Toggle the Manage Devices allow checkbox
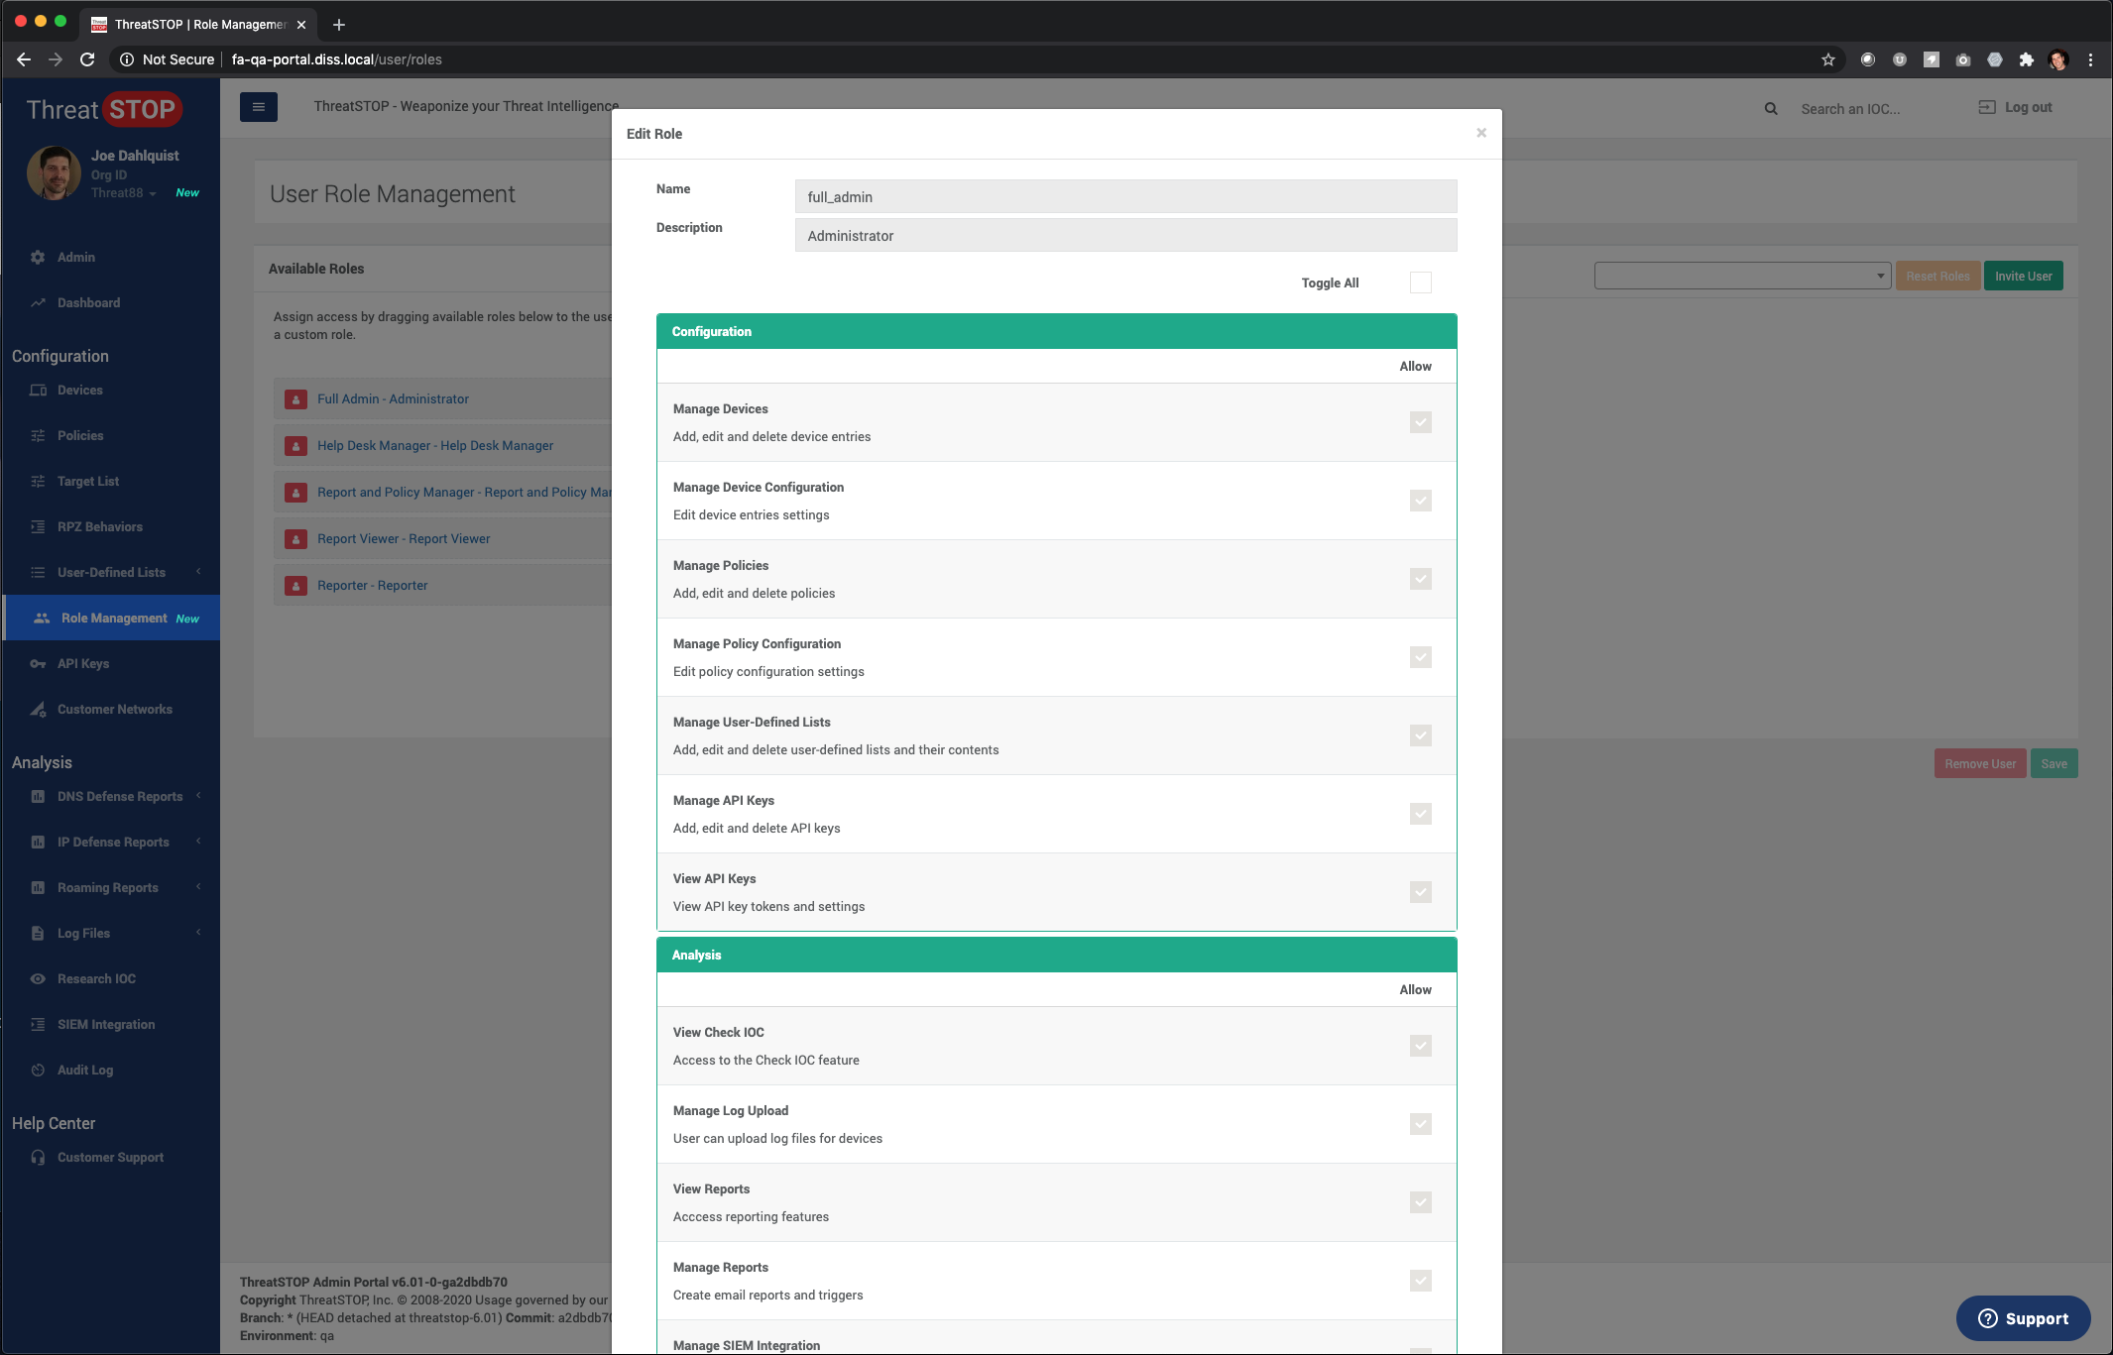The height and width of the screenshot is (1355, 2113). [x=1420, y=422]
